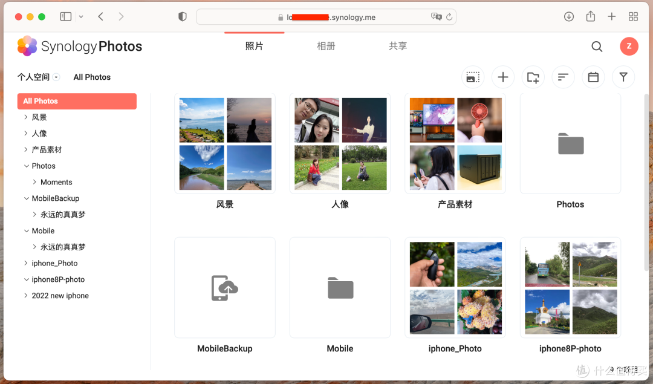Switch to timeline view with calendar icon
The width and height of the screenshot is (653, 384).
point(593,77)
